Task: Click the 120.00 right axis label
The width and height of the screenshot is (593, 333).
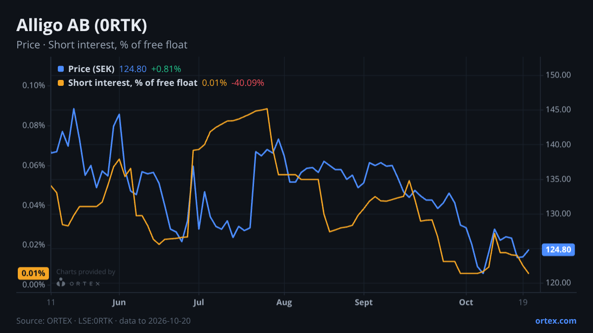Action: pyautogui.click(x=558, y=283)
